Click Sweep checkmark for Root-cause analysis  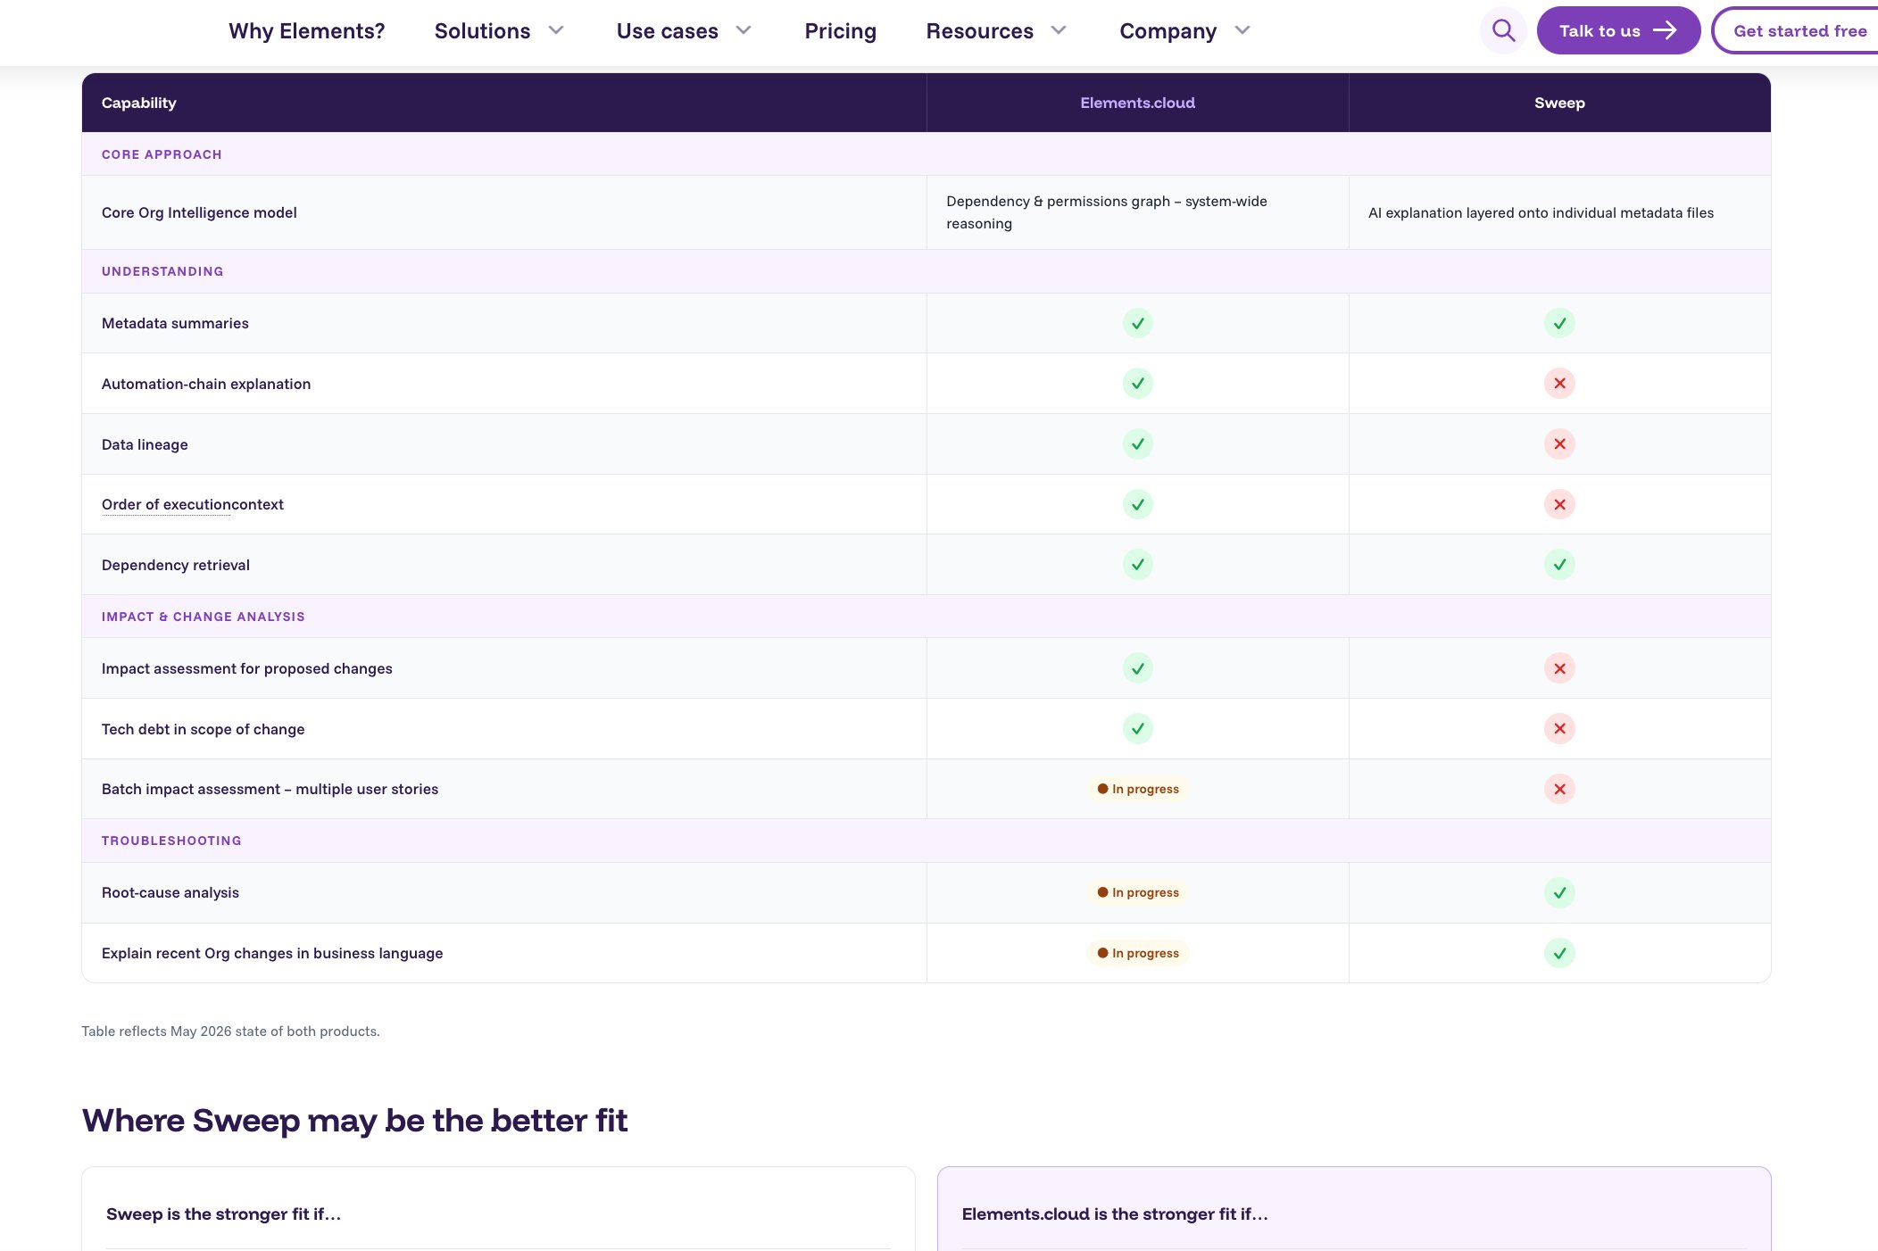click(1559, 892)
